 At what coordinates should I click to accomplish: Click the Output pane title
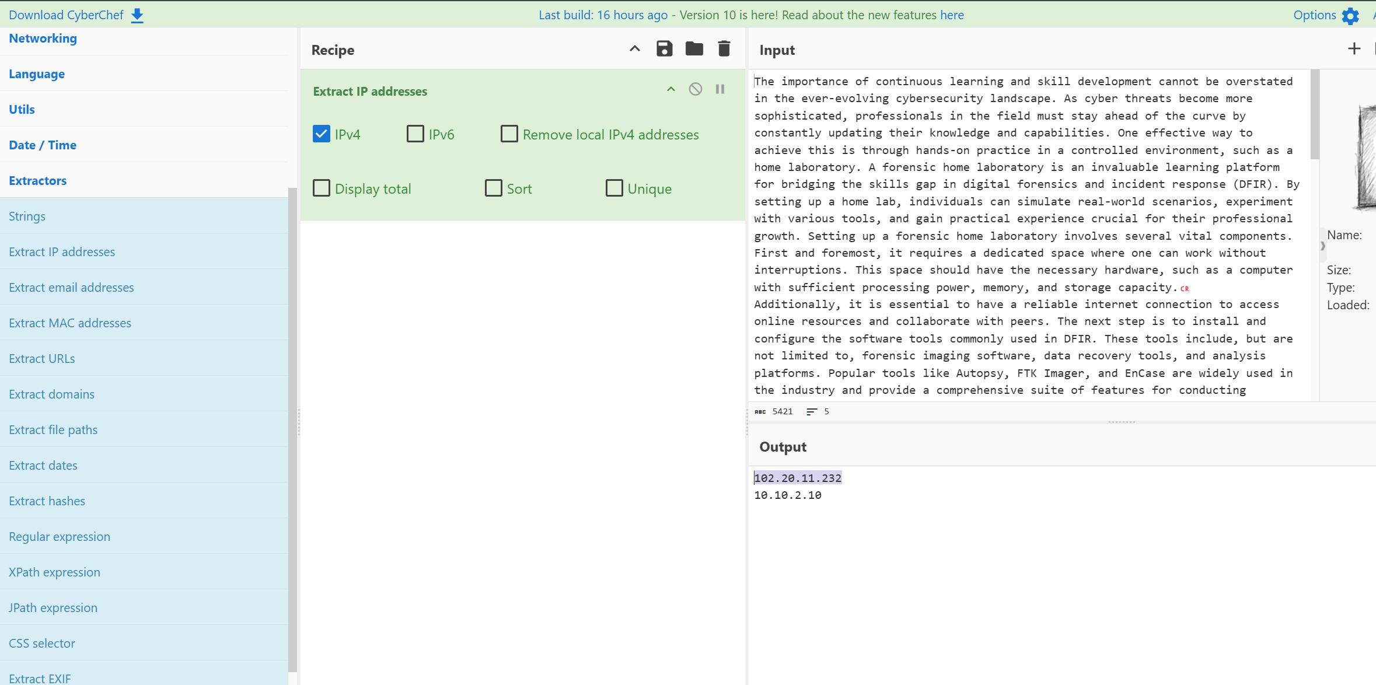(x=783, y=447)
